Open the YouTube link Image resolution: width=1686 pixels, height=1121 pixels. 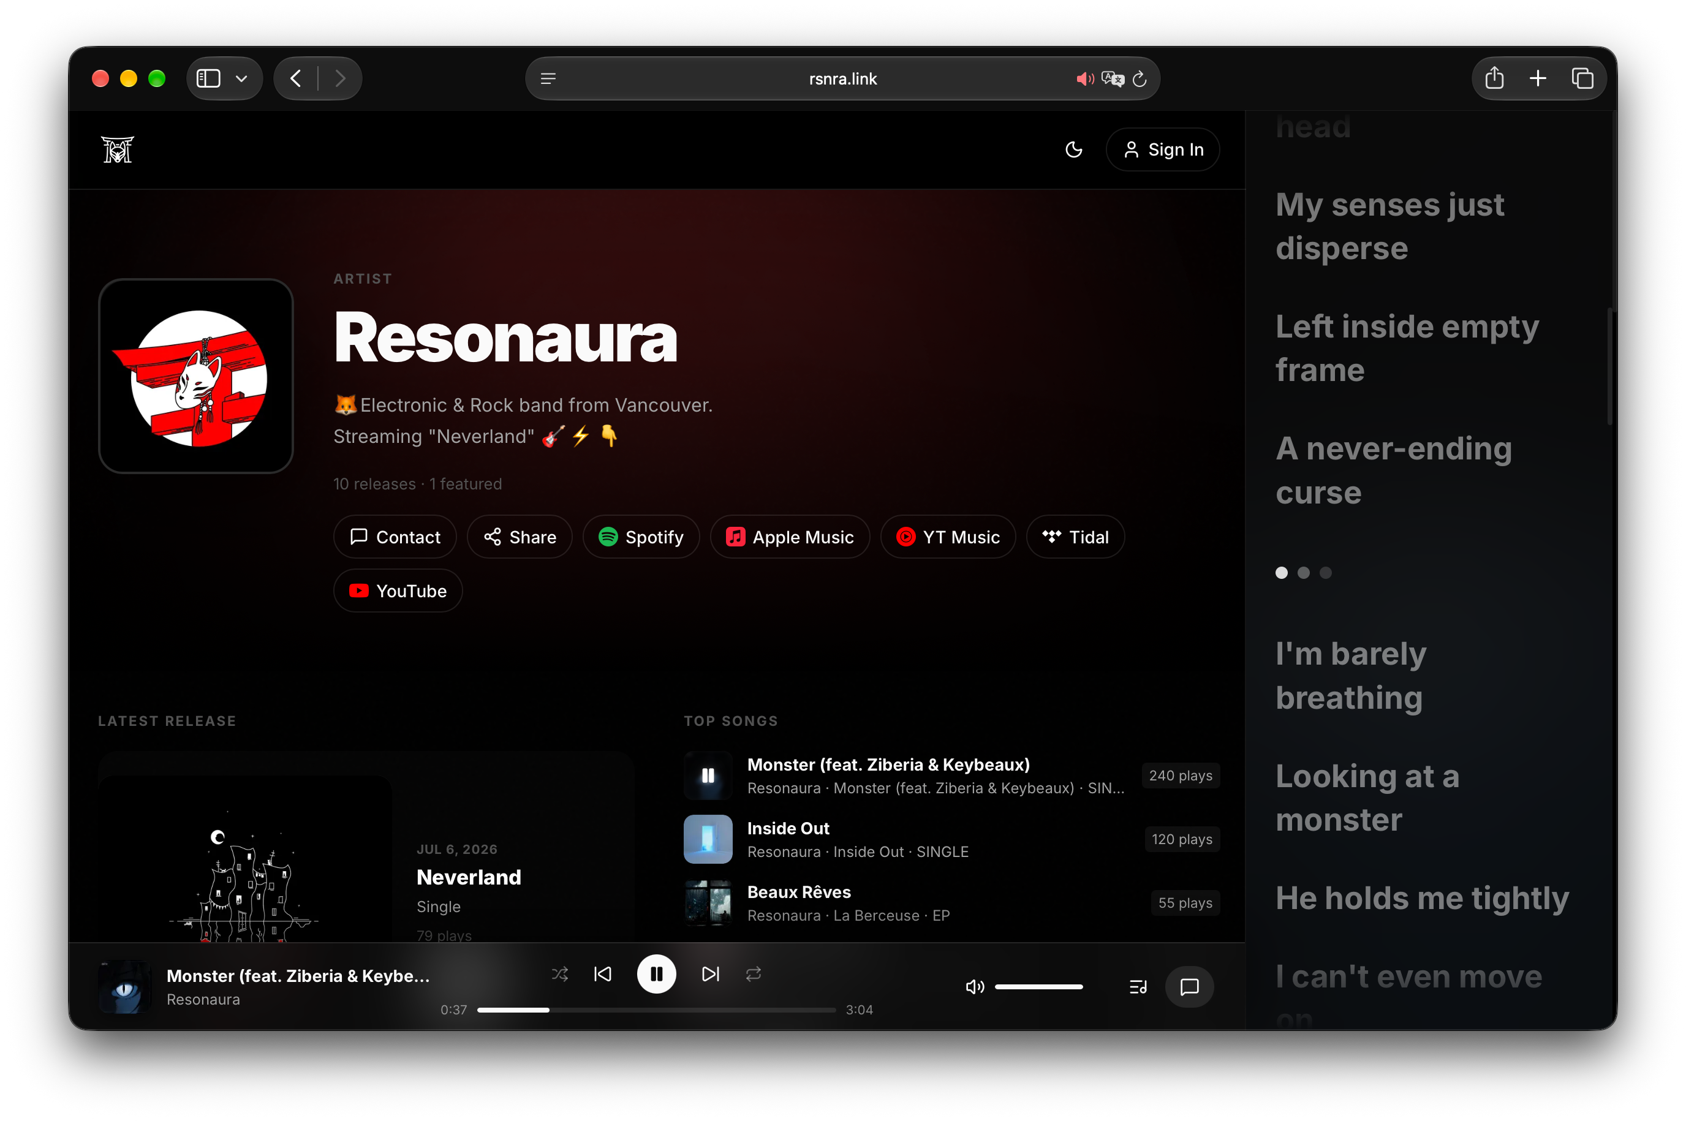[398, 591]
